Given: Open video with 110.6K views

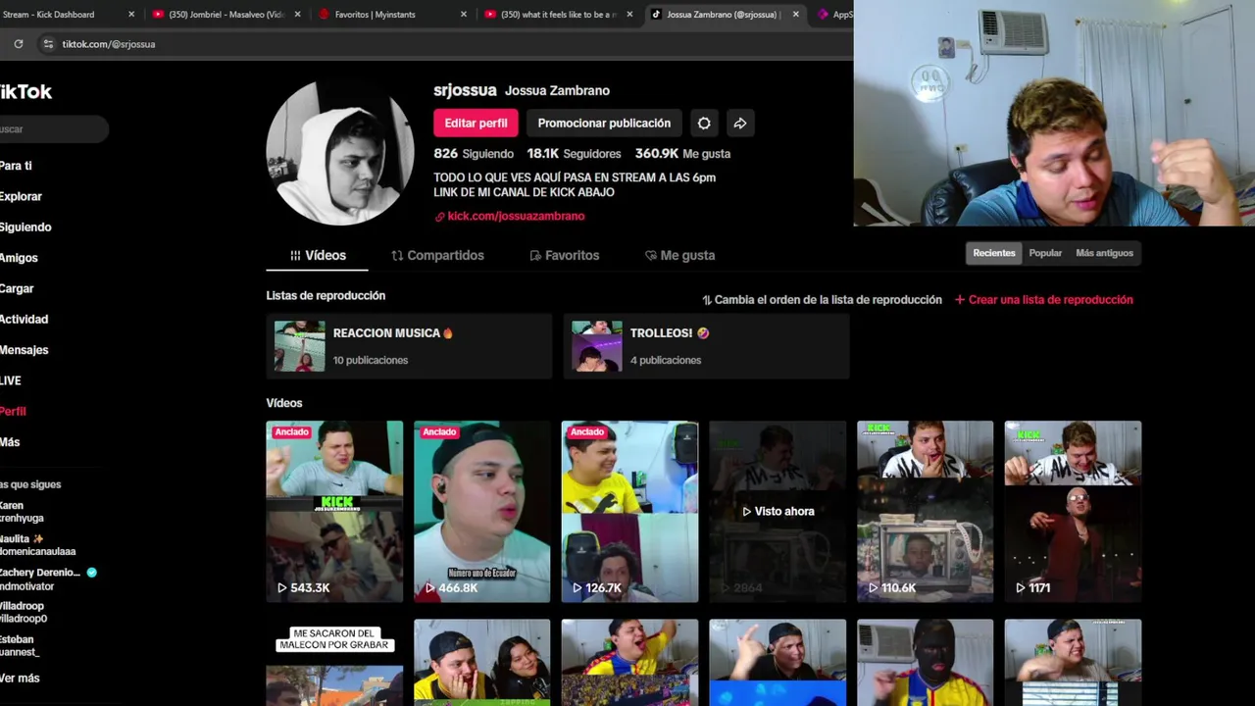Looking at the screenshot, I should click(x=925, y=511).
